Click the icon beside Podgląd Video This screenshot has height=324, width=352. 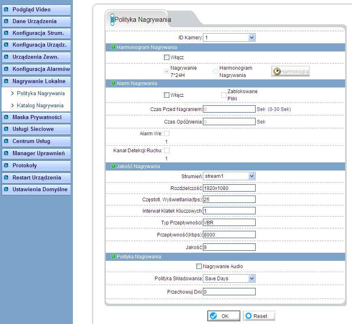click(x=6, y=9)
